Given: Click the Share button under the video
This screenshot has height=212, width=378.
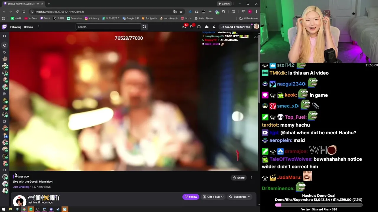Looking at the screenshot, I should [239, 178].
